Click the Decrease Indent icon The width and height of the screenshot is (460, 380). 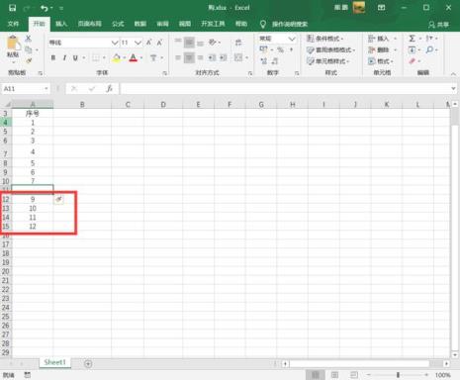click(x=212, y=57)
